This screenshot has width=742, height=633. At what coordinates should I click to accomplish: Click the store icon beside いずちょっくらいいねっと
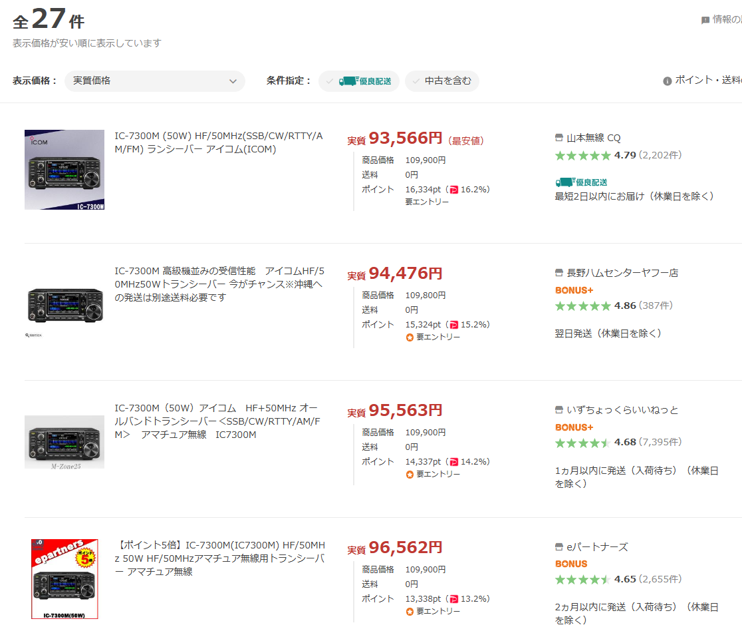[559, 410]
